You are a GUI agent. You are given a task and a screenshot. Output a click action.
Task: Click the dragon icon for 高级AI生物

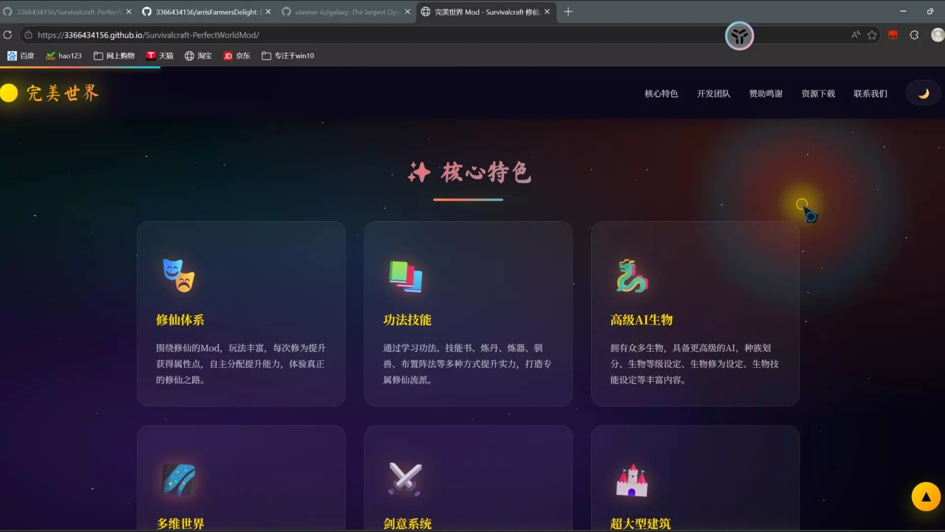click(632, 276)
